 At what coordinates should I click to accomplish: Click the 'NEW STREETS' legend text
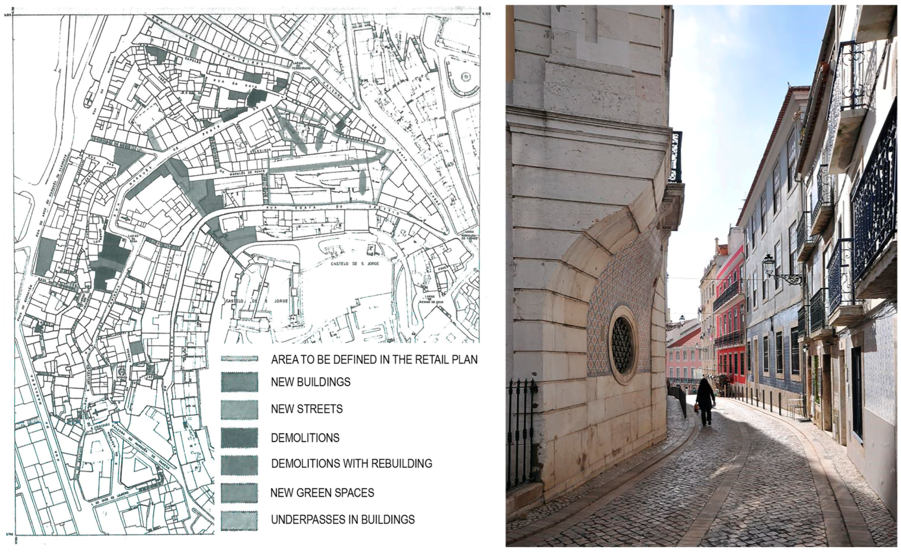(306, 409)
